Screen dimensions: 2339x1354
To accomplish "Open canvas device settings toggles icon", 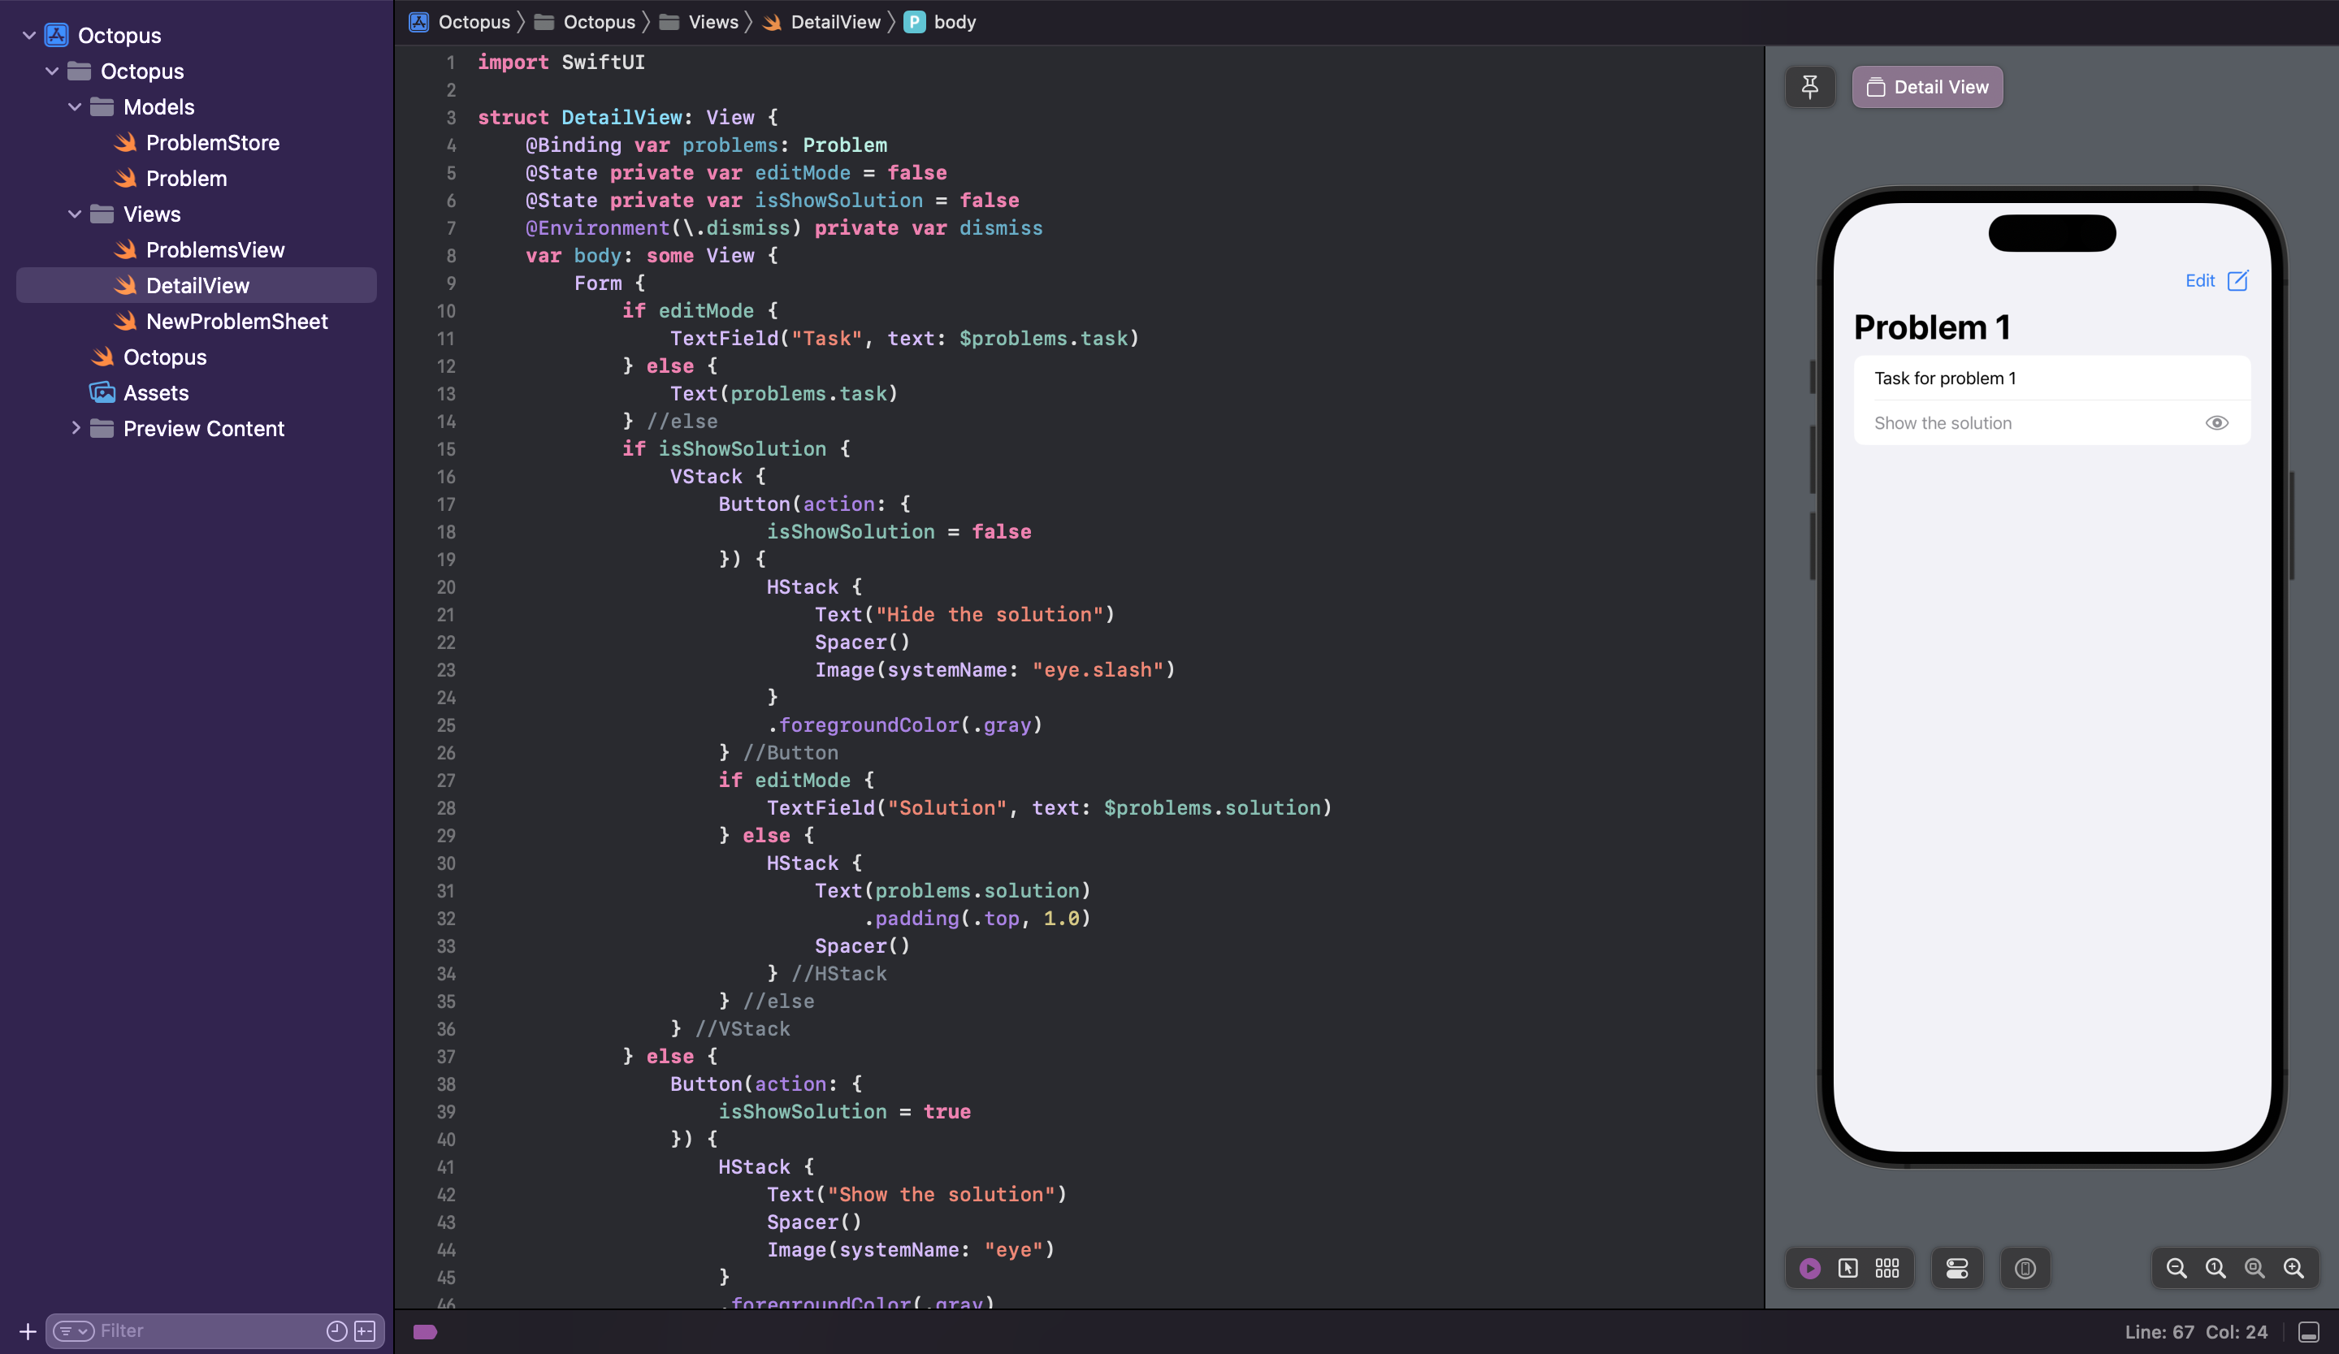I will (1956, 1268).
